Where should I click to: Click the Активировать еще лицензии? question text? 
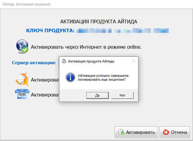click(102, 79)
